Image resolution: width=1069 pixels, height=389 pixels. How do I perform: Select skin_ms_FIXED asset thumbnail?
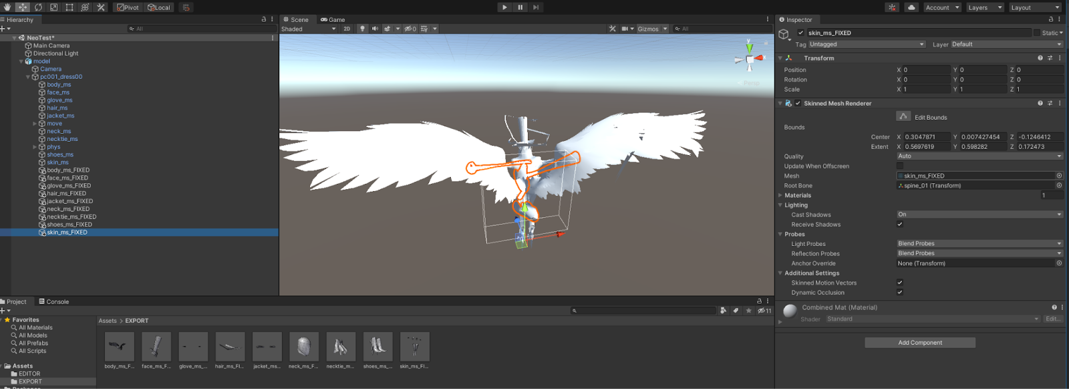coord(414,347)
